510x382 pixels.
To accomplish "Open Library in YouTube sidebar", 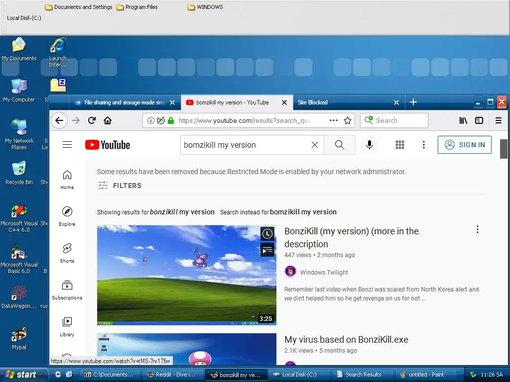I will tap(67, 326).
